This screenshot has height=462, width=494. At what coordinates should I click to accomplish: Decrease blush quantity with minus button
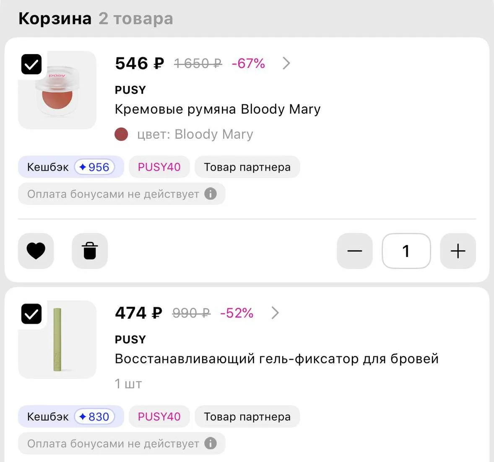(355, 251)
